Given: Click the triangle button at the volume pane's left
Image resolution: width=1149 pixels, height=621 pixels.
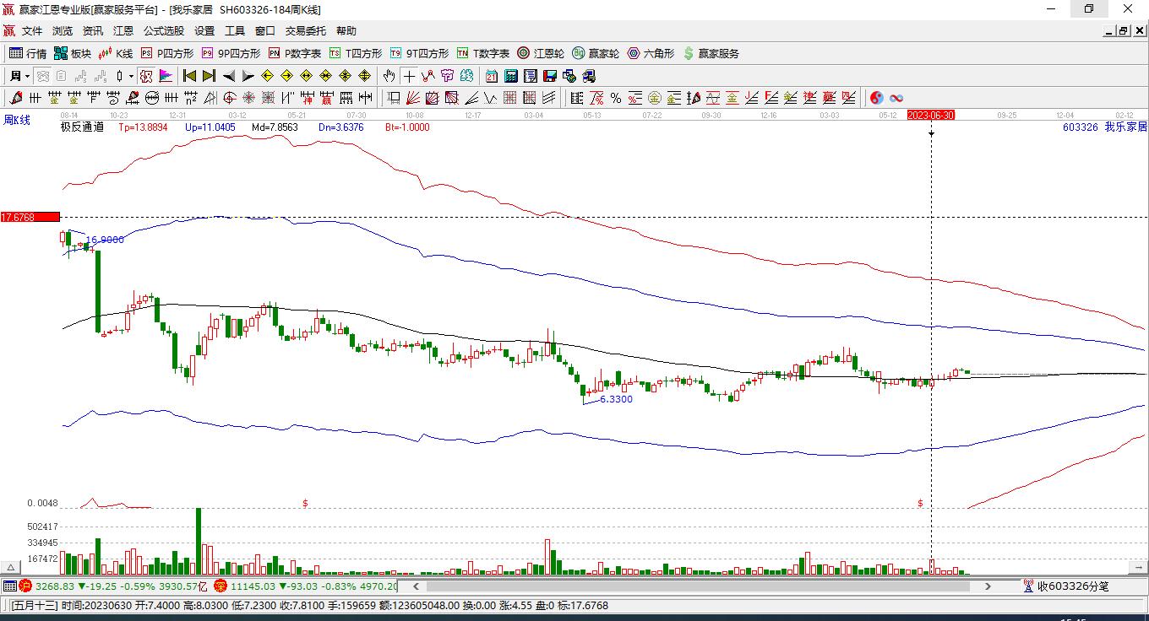Looking at the screenshot, I should (x=11, y=567).
